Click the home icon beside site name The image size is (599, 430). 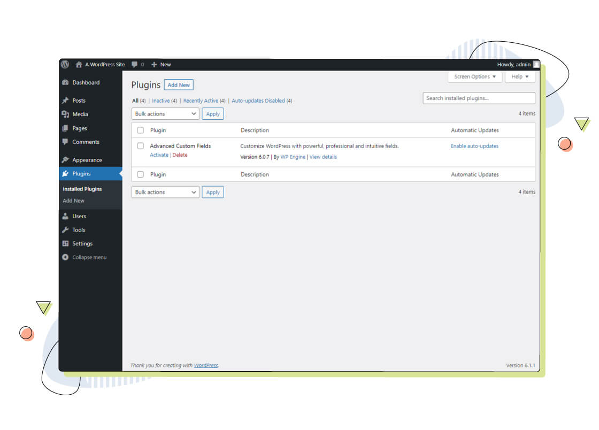79,65
